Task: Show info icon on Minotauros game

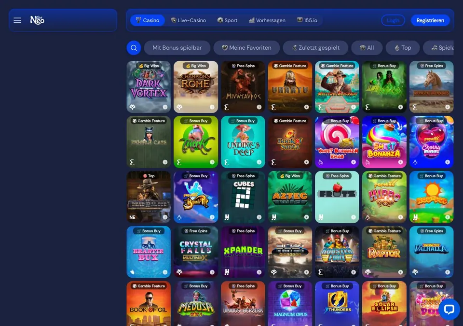Action: pos(259,107)
